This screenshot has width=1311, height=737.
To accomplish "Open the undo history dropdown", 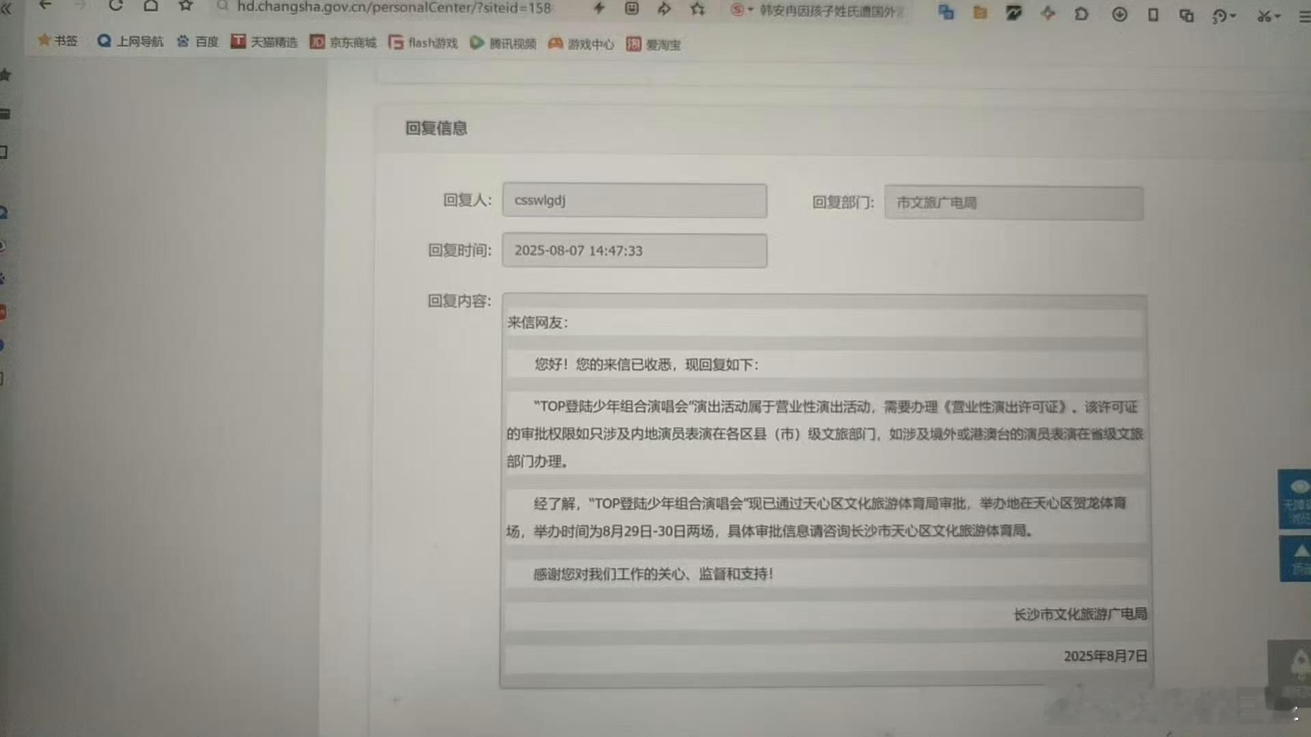I will [1224, 16].
